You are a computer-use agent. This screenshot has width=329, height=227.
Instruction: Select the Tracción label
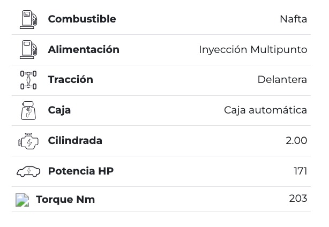(x=70, y=80)
